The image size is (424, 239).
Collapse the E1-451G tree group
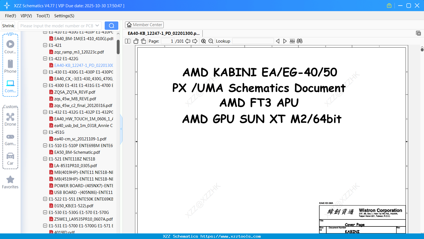[x=45, y=132]
